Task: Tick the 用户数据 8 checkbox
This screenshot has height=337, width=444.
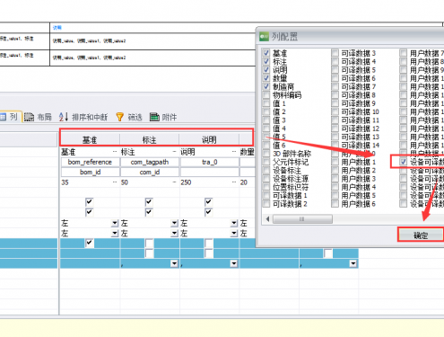Action: pos(404,62)
